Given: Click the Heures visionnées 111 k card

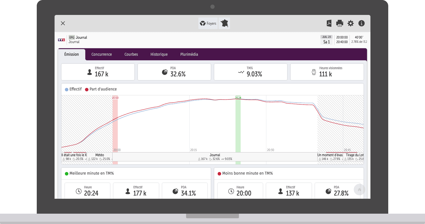Looking at the screenshot, I should pos(327,72).
